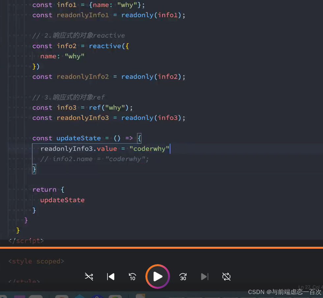Click style scoped opening tag

36,261
